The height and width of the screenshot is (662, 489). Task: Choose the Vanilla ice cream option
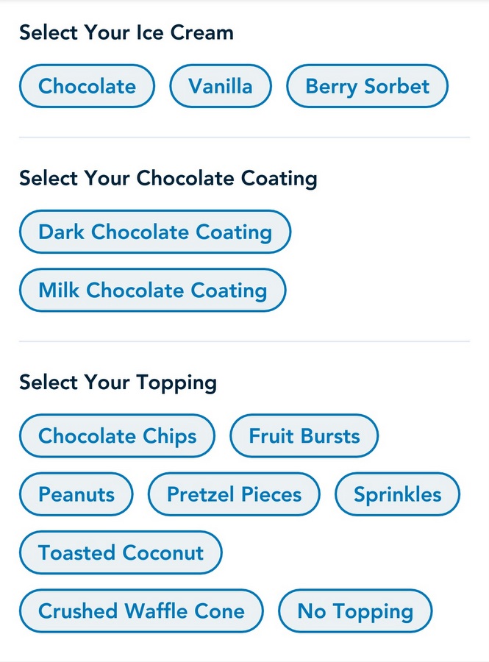pos(220,86)
